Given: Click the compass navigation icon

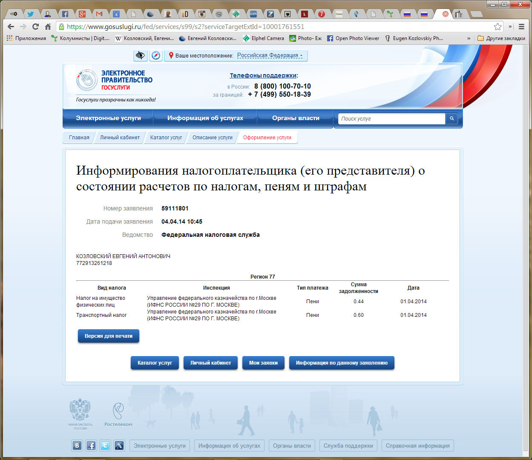Looking at the screenshot, I should [x=156, y=55].
